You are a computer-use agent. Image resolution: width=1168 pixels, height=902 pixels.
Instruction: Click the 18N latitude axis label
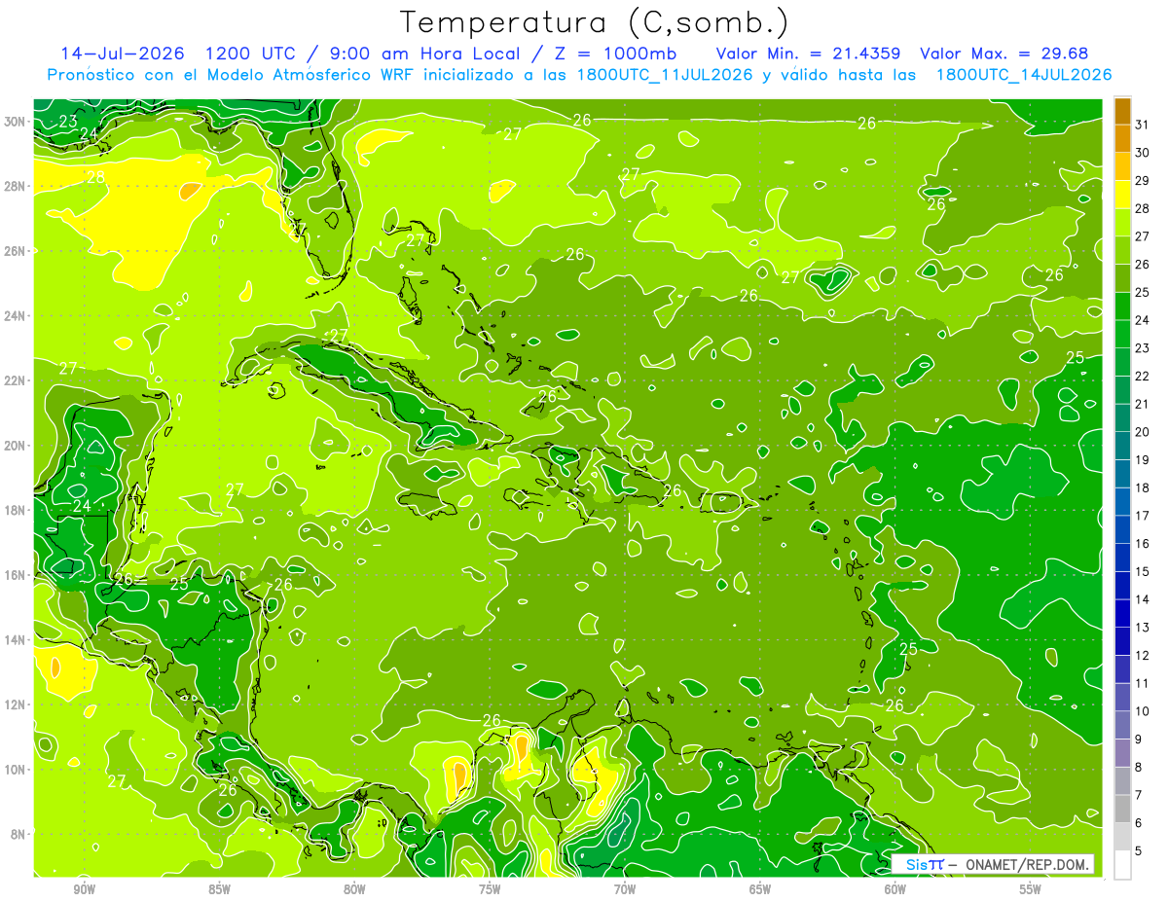coord(16,510)
